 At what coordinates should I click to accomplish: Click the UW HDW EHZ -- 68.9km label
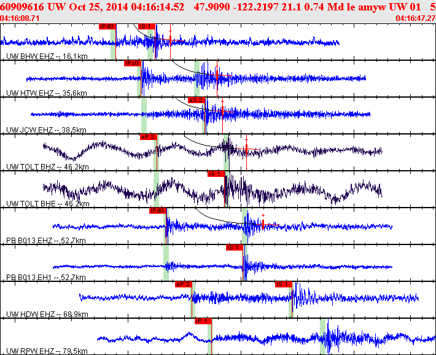47,314
